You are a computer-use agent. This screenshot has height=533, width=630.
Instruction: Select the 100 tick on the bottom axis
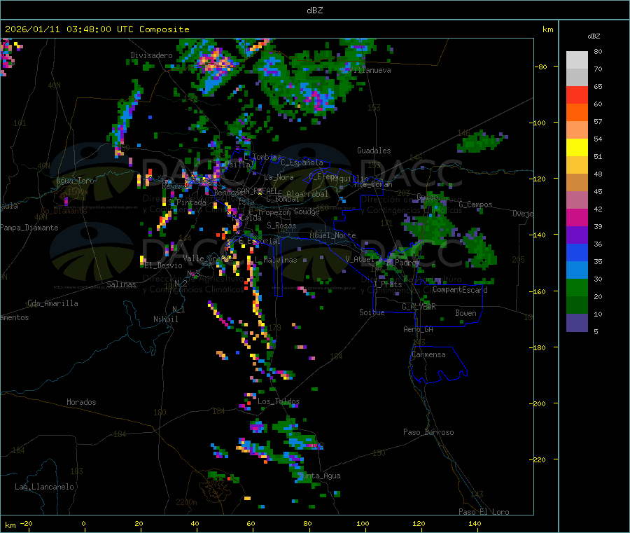(x=363, y=523)
